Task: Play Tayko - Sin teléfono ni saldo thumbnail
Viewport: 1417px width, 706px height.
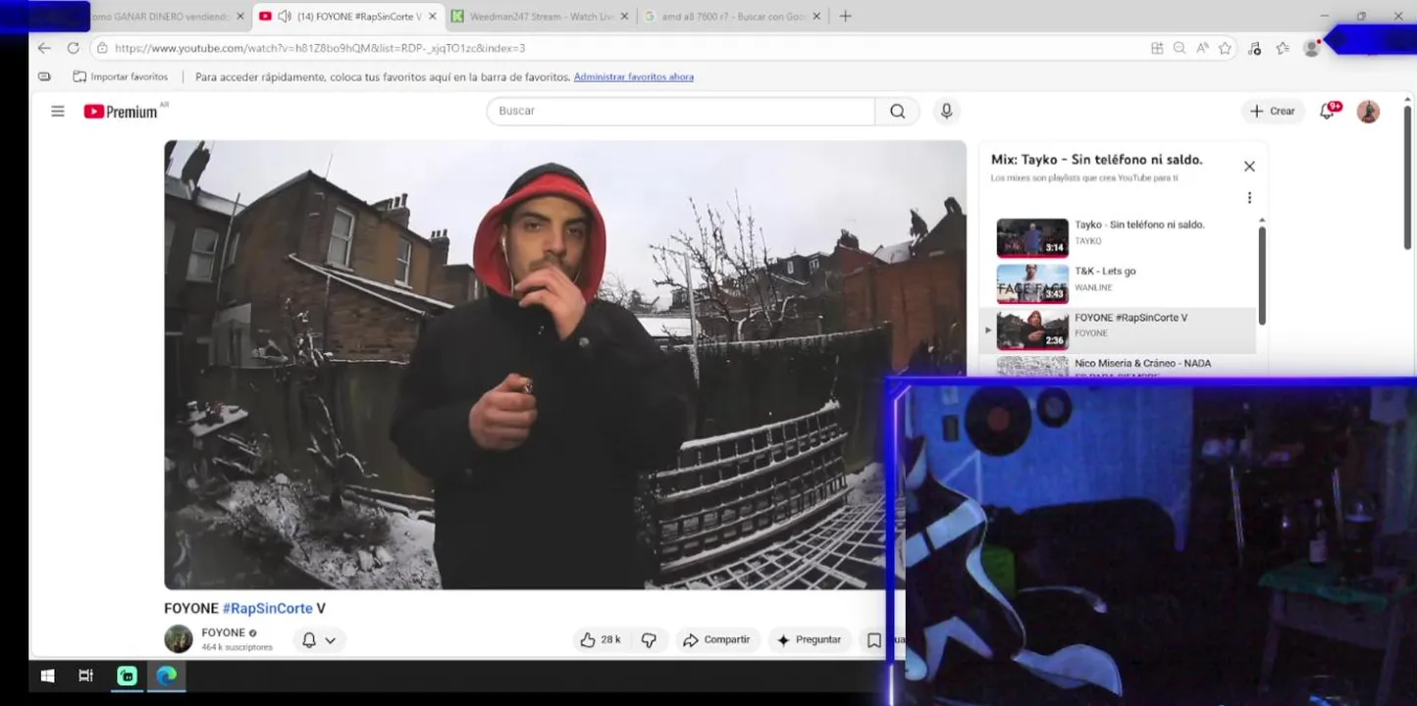Action: coord(1032,237)
